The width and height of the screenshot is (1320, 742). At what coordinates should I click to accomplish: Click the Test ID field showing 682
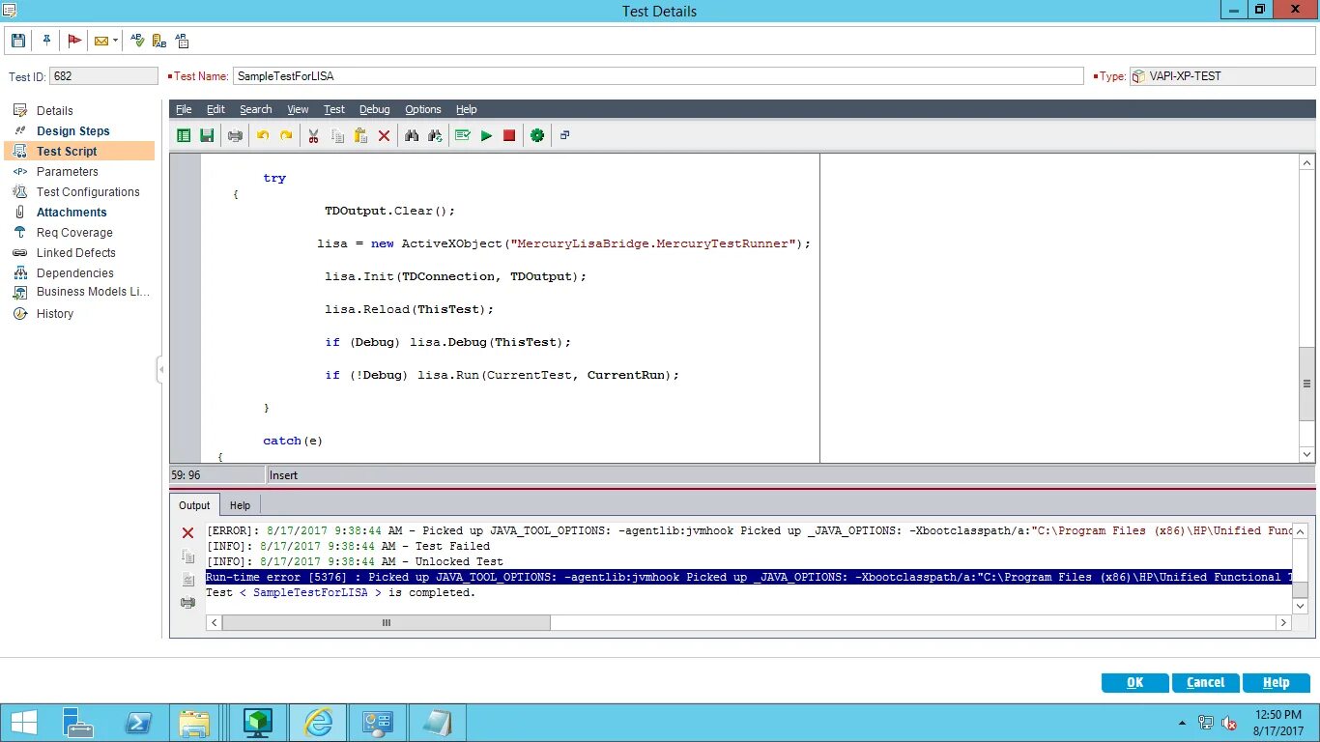point(103,75)
